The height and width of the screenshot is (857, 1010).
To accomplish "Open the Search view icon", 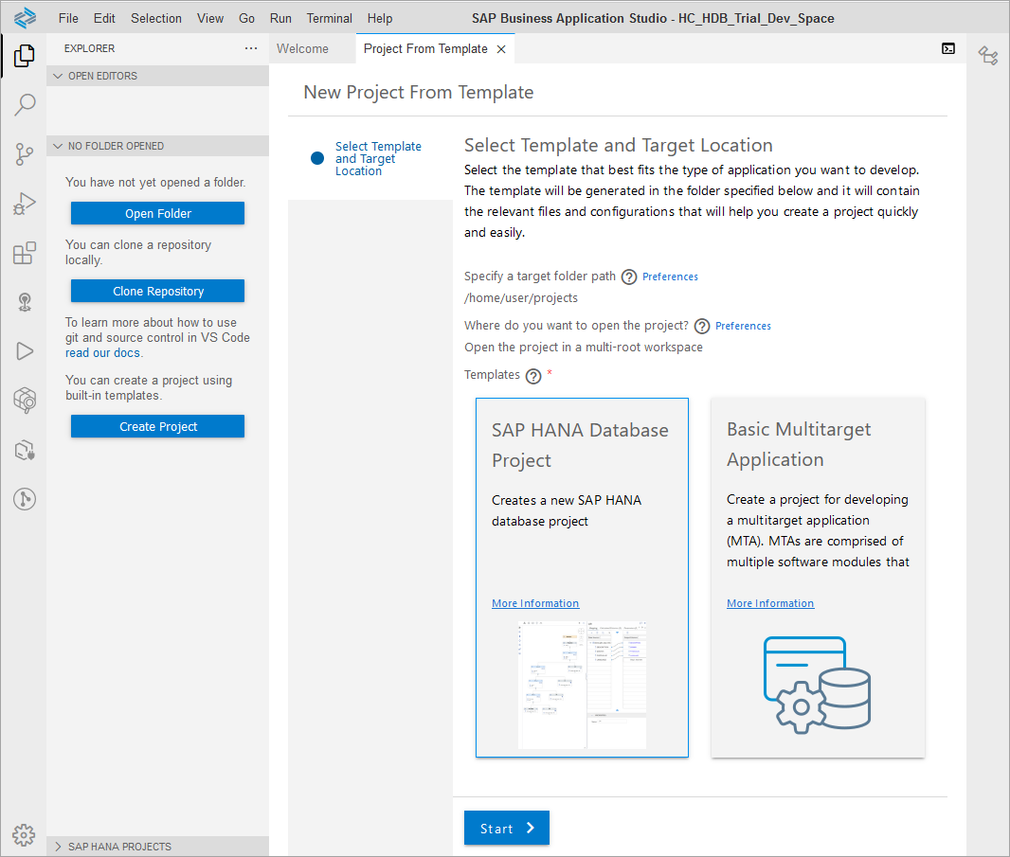I will [x=25, y=104].
